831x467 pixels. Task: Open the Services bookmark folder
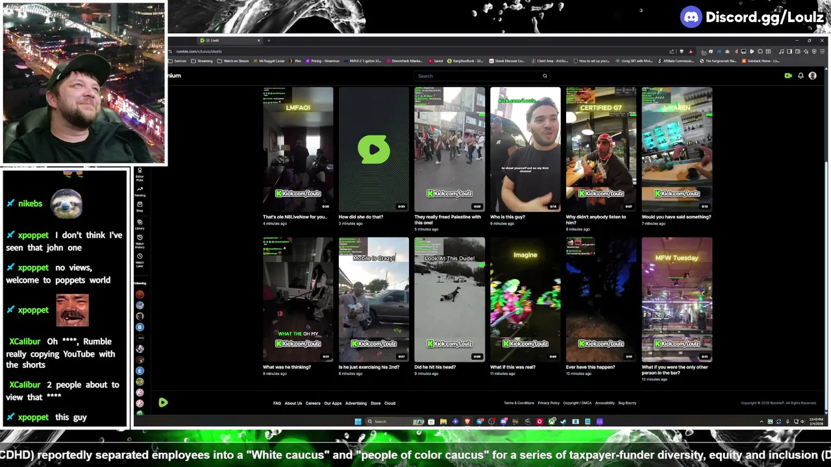[177, 61]
